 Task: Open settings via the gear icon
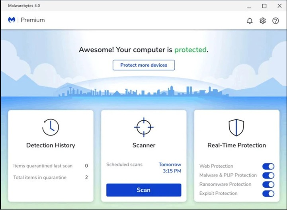(x=263, y=21)
